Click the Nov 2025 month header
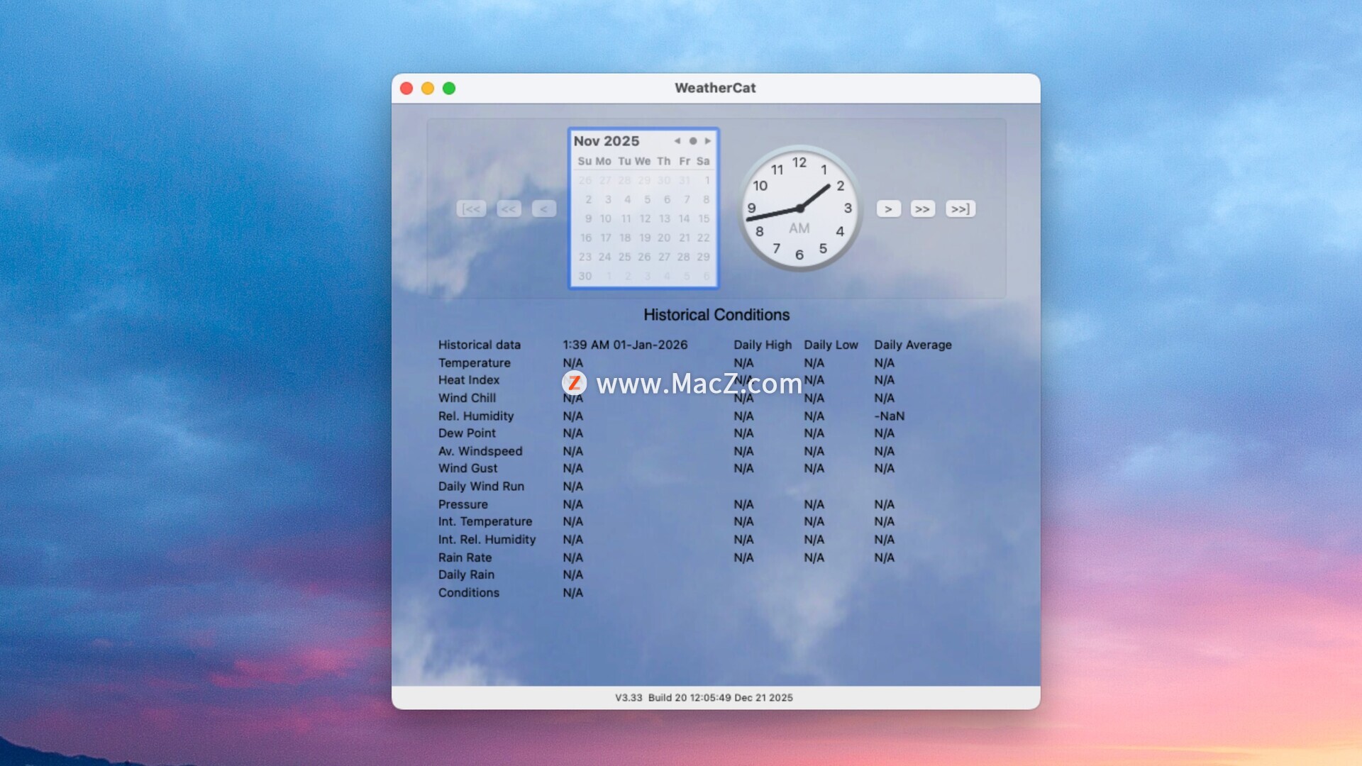This screenshot has height=766, width=1362. (x=607, y=141)
